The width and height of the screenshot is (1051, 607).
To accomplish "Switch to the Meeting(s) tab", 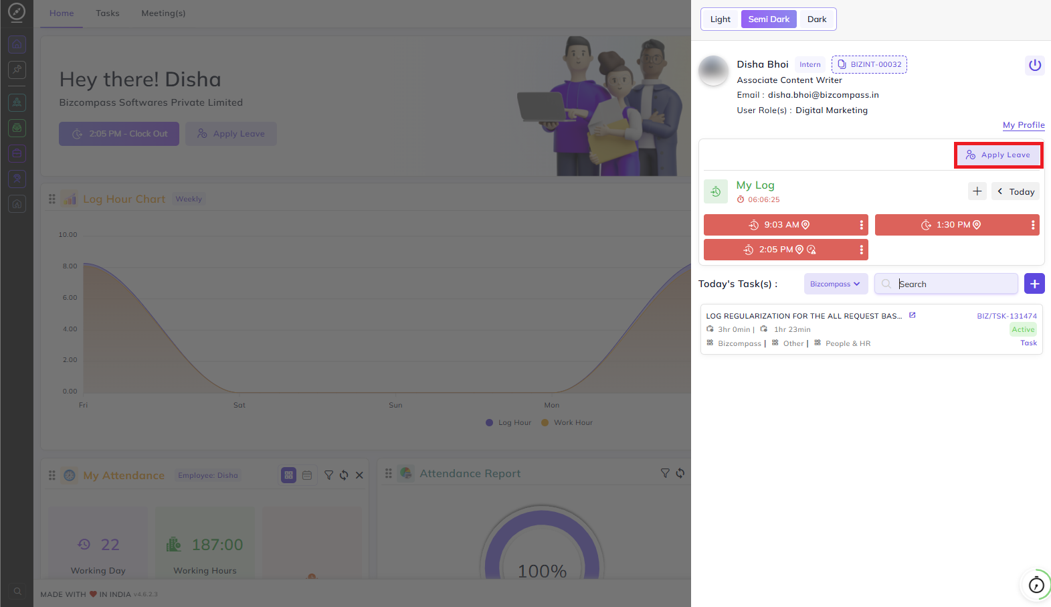I will pos(163,13).
